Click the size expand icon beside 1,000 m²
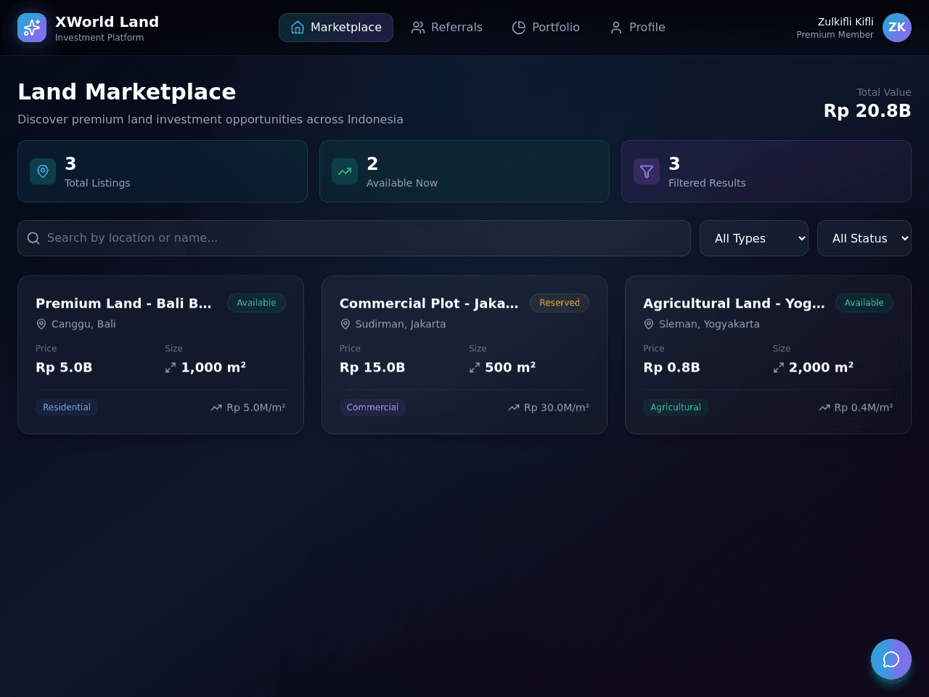 click(171, 368)
